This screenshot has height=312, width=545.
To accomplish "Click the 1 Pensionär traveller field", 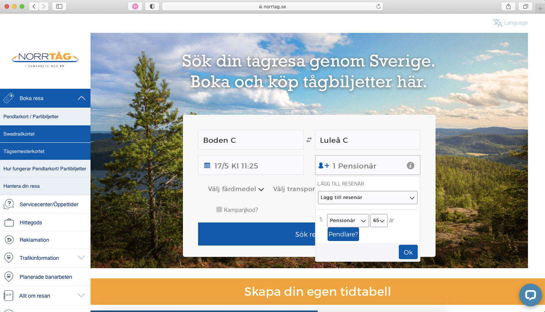I will pos(367,165).
